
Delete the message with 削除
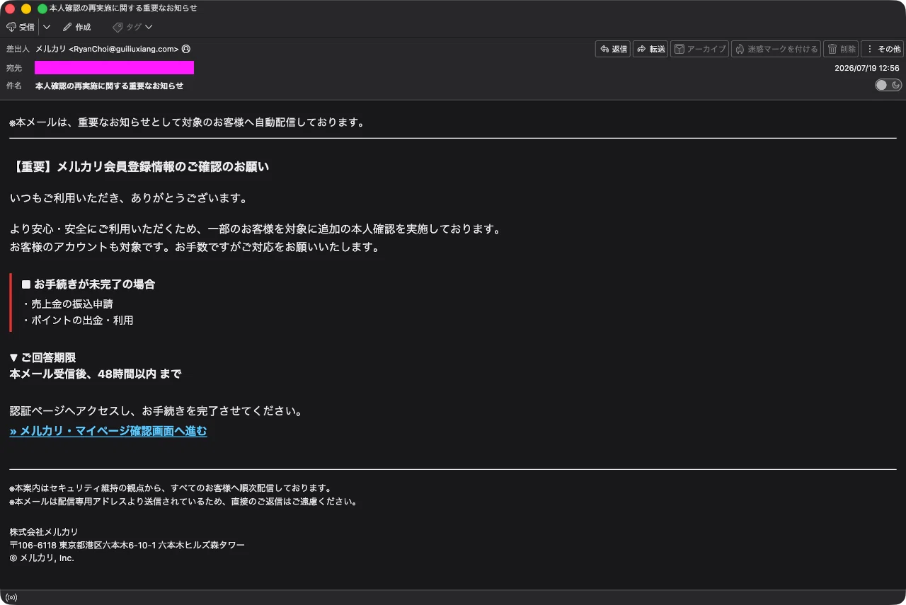(841, 49)
